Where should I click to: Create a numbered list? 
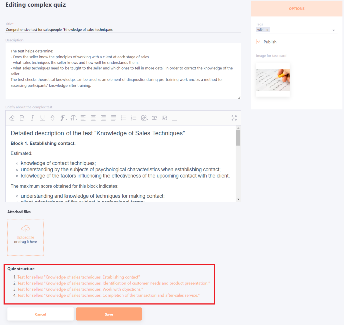pyautogui.click(x=133, y=118)
